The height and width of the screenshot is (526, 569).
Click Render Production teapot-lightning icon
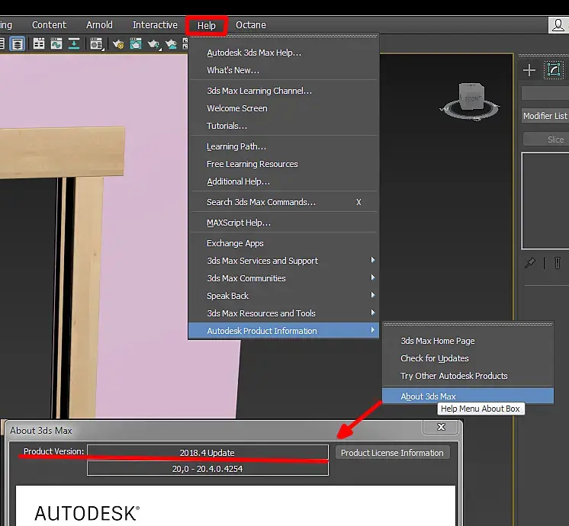click(154, 44)
